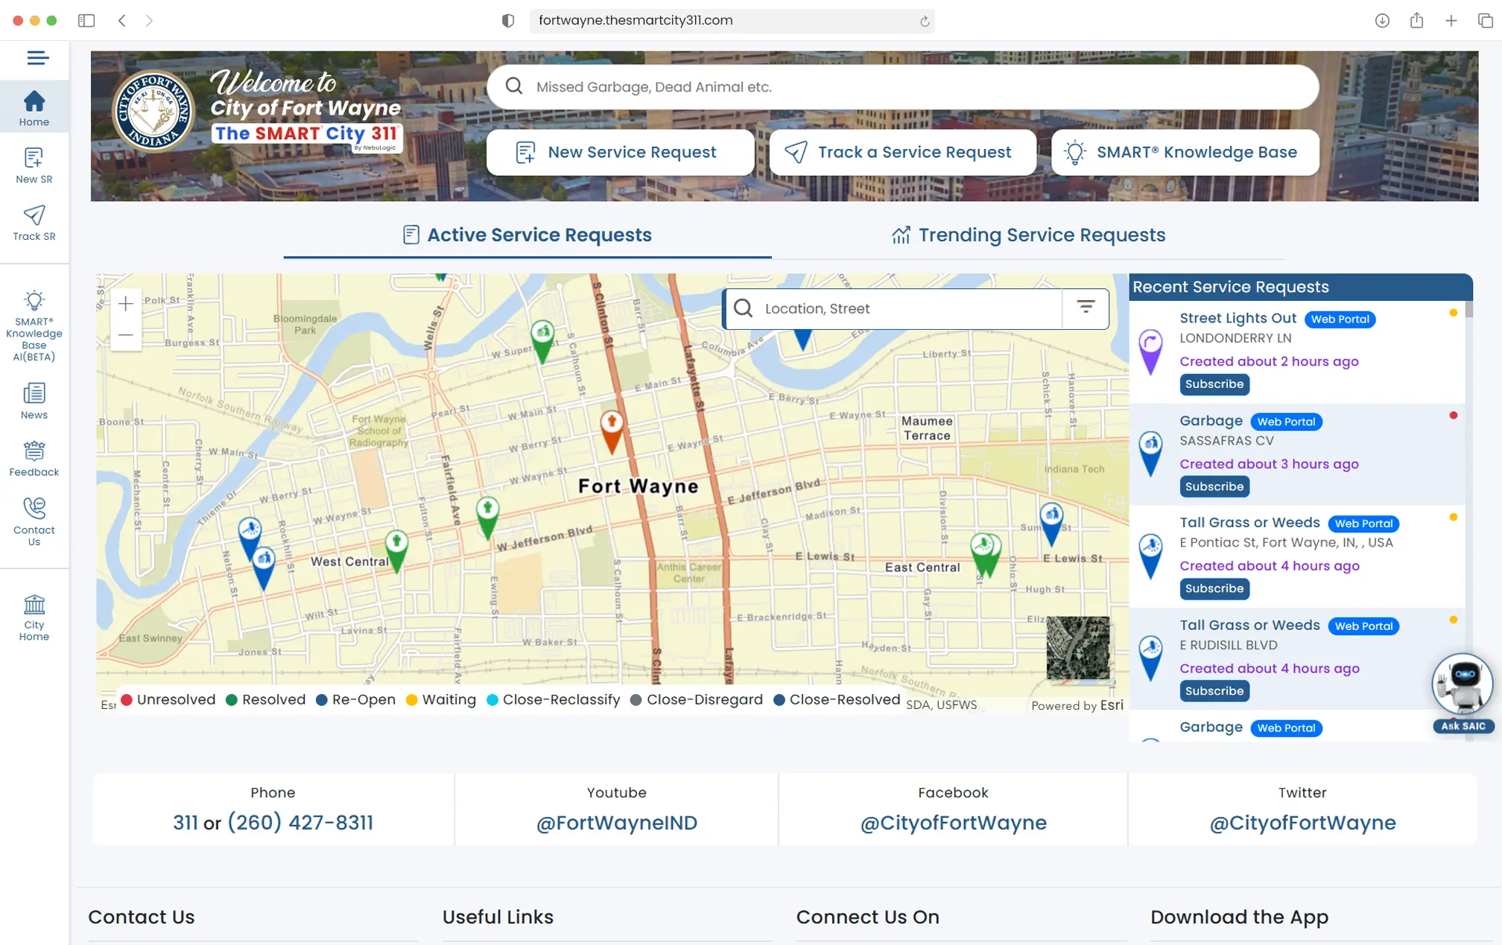Click the Street Lights Out purple pin icon
The height and width of the screenshot is (945, 1502).
pos(1150,351)
